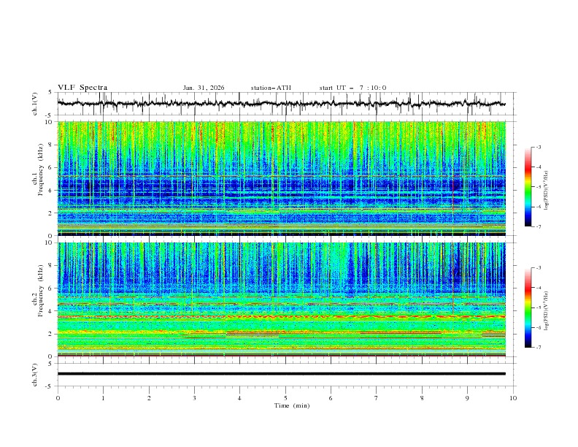Image resolution: width=578 pixels, height=447 pixels.
Task: Click time axis tick label '5'
Action: click(285, 398)
